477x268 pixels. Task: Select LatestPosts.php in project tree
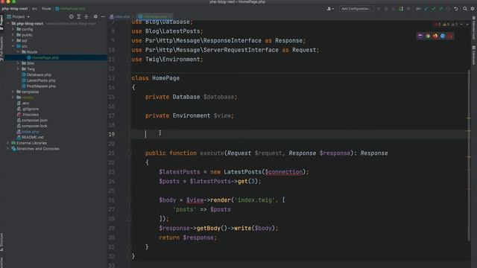(x=38, y=80)
